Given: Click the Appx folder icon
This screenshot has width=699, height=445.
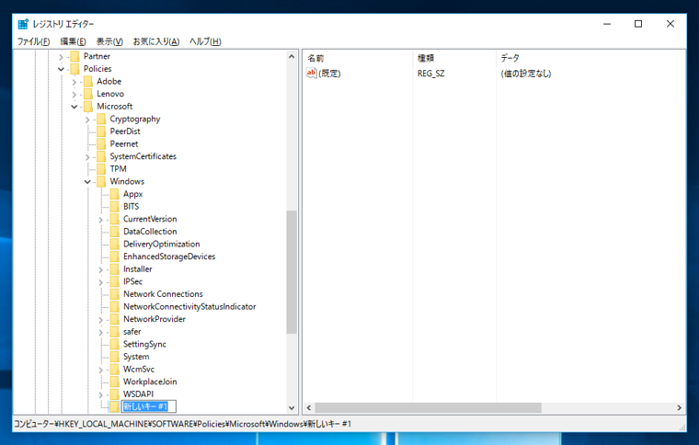Looking at the screenshot, I should coord(115,194).
